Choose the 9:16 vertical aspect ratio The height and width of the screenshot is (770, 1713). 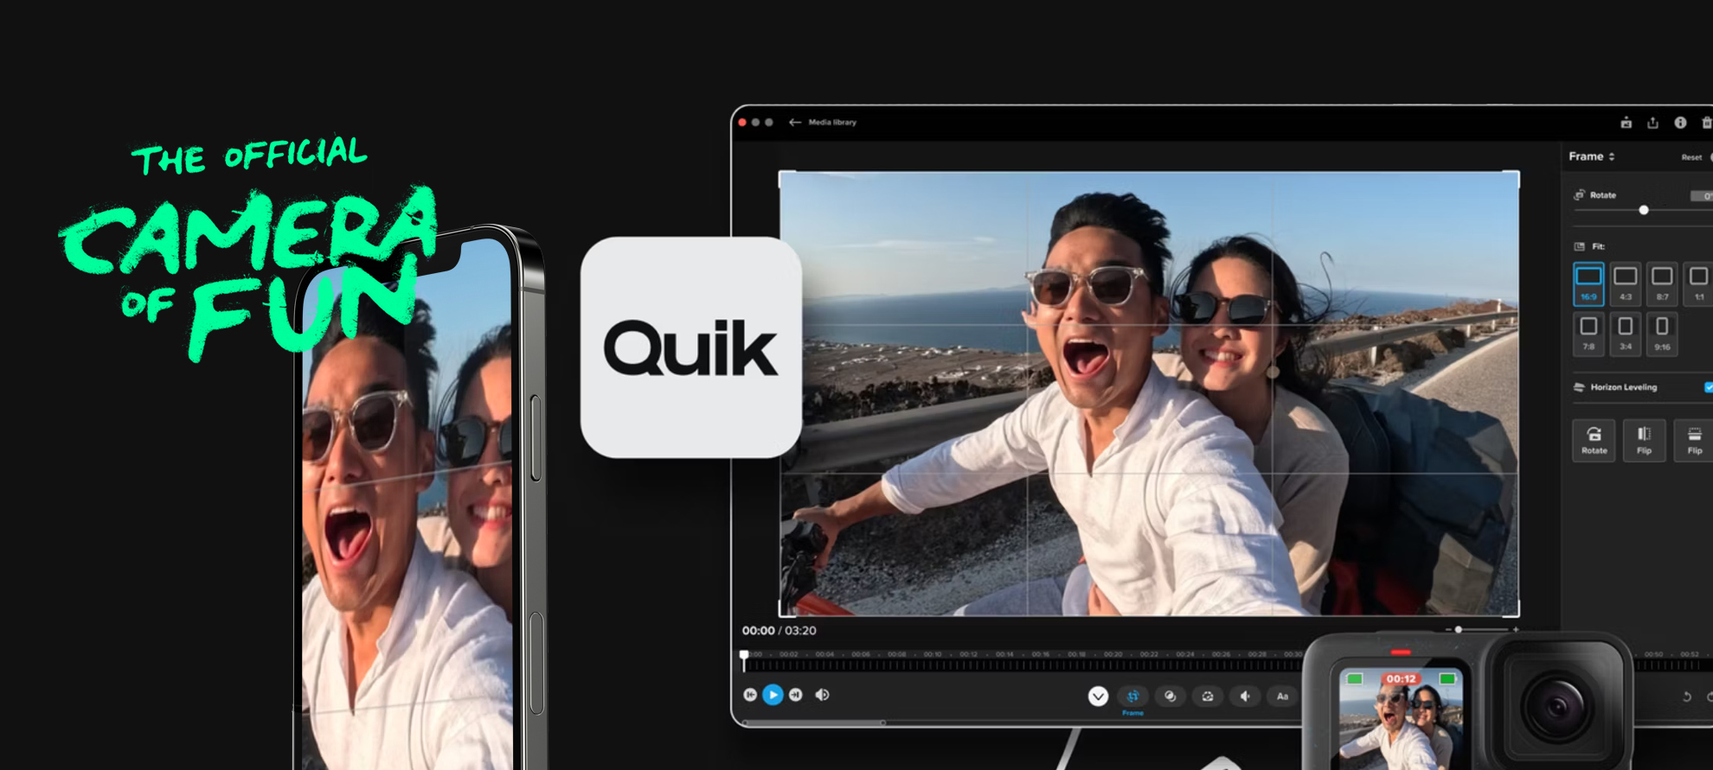point(1662,334)
